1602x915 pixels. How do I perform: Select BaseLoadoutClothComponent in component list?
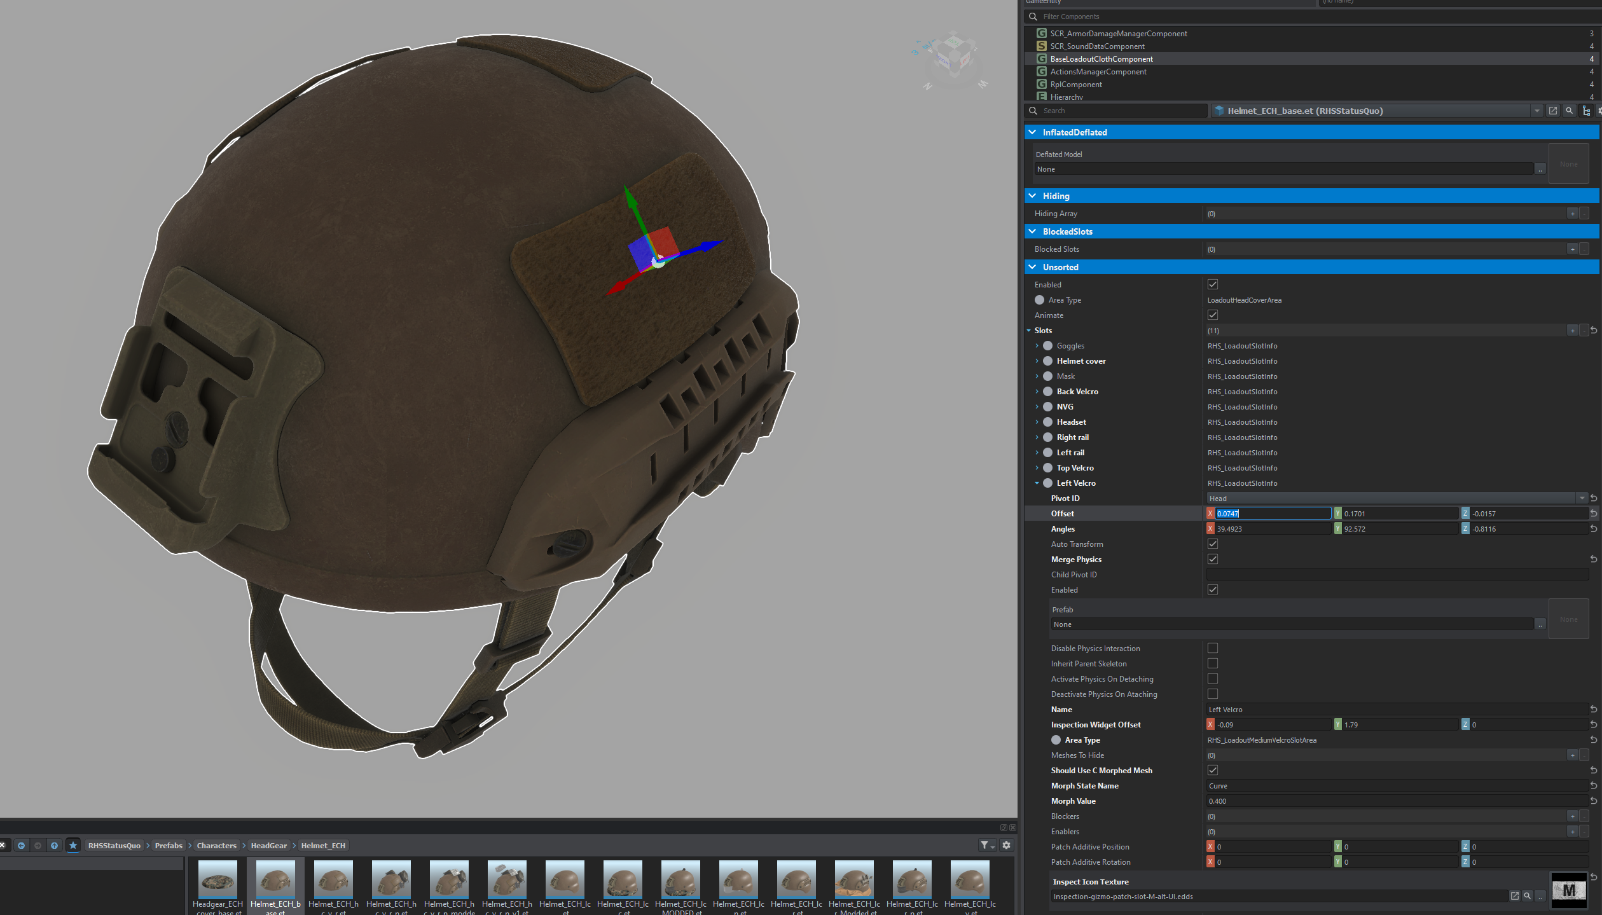click(x=1101, y=58)
